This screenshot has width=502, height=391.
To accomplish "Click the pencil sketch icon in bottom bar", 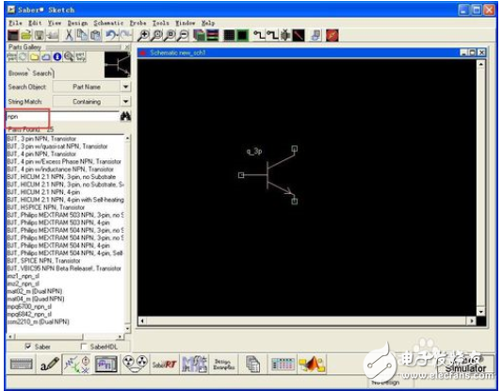I will point(50,365).
